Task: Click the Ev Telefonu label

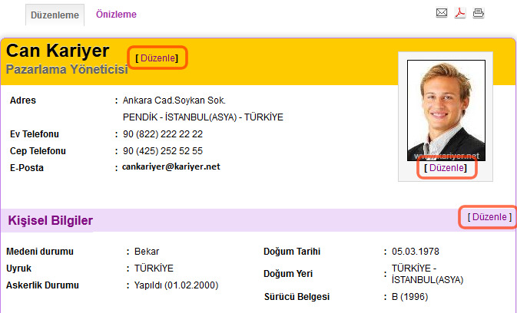Action: [x=35, y=134]
